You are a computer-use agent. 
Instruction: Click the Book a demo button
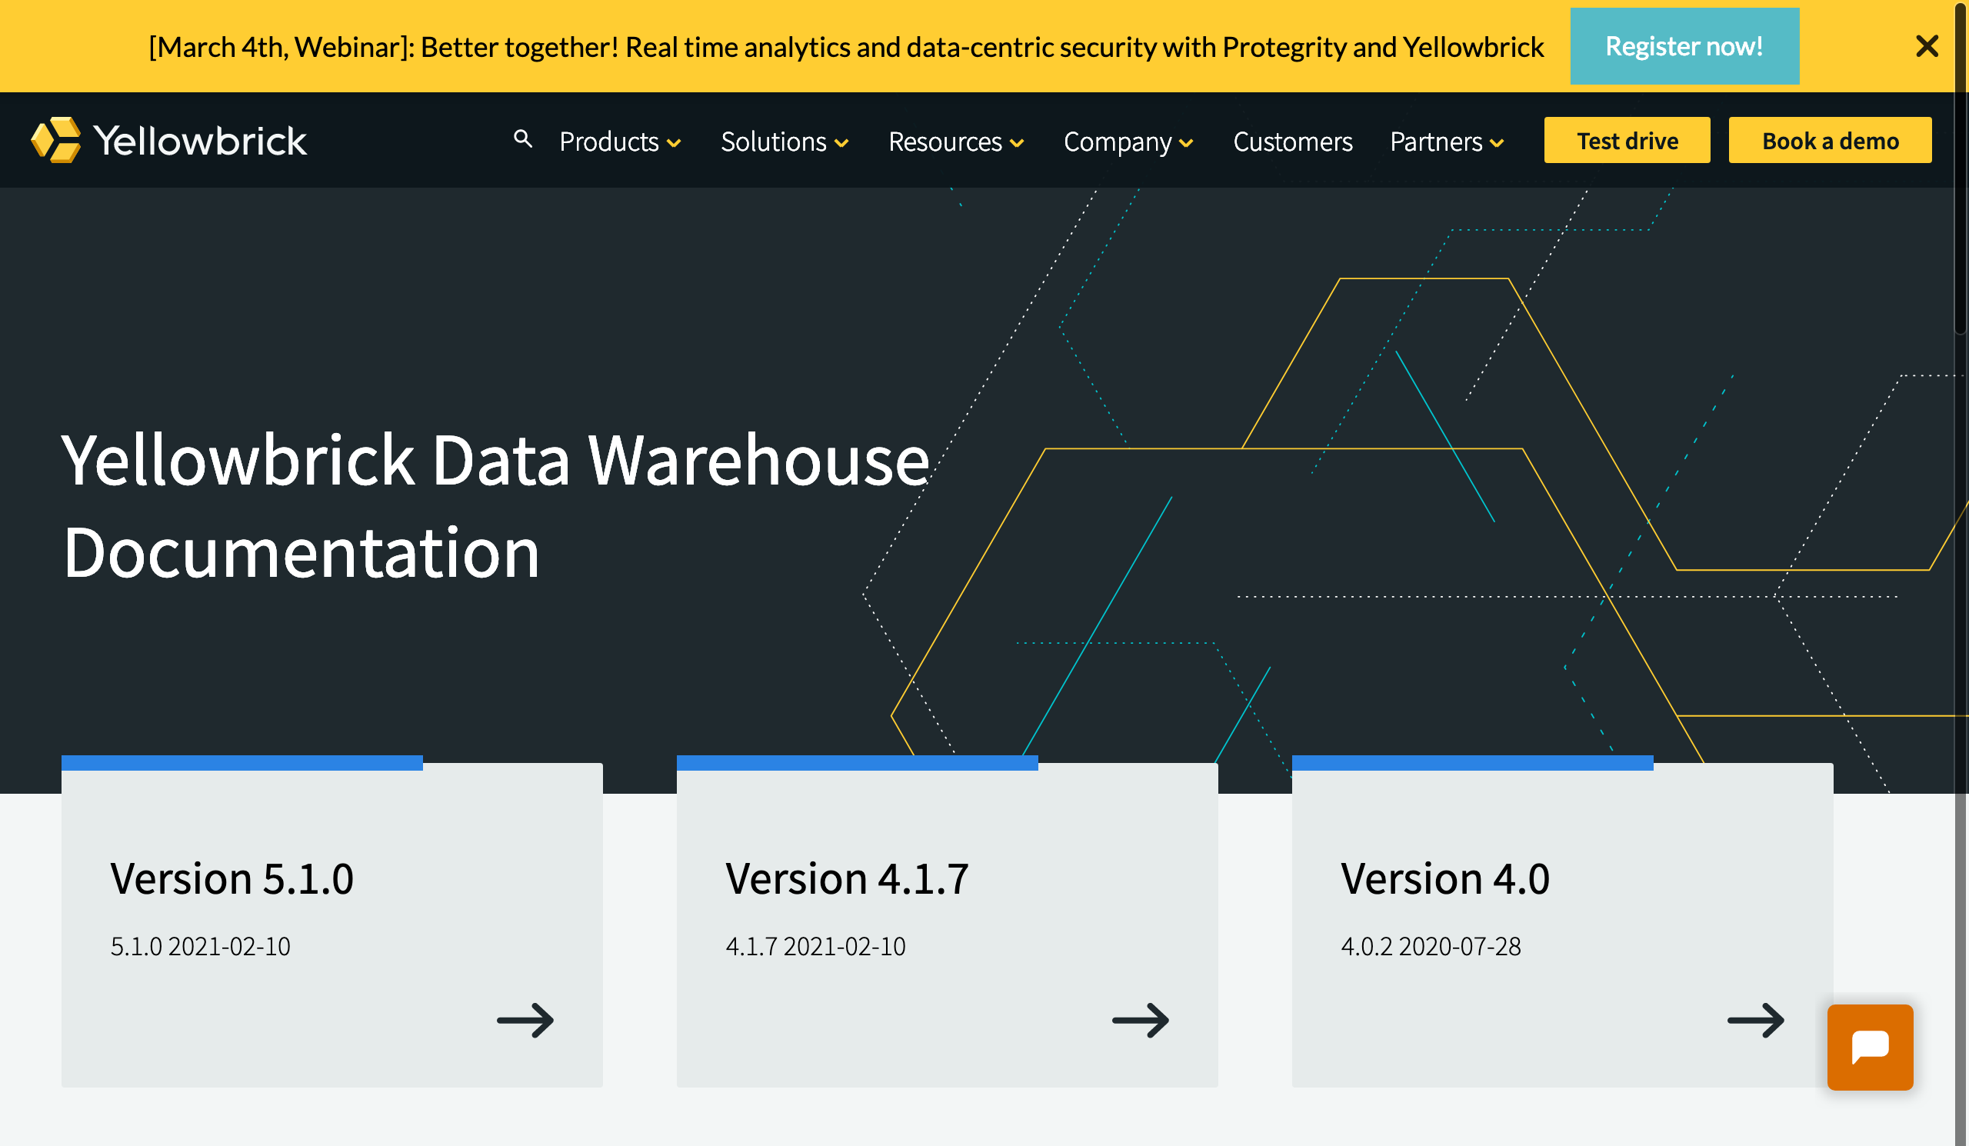point(1830,140)
